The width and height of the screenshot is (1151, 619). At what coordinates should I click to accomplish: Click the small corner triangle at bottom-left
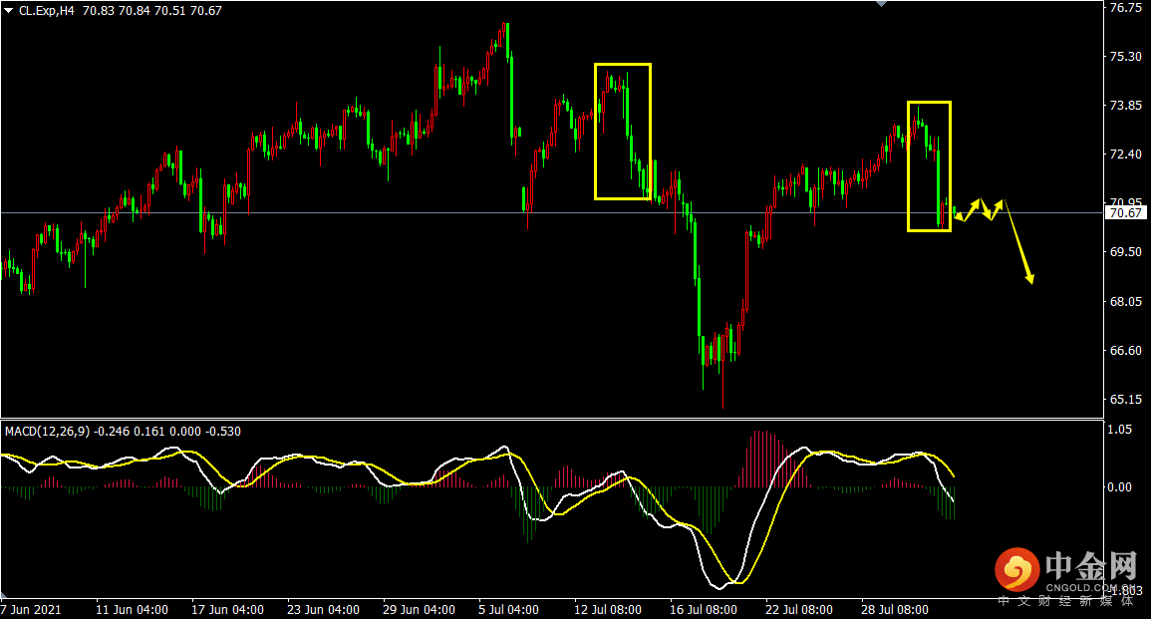click(4, 593)
